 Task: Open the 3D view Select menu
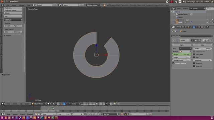(x=15, y=104)
